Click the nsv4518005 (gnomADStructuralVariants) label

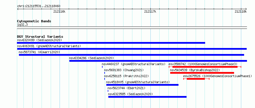138,82
